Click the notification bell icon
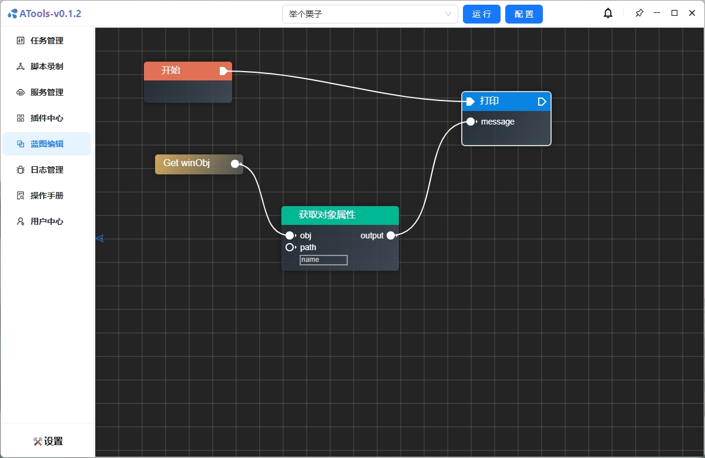This screenshot has height=458, width=705. [x=608, y=14]
